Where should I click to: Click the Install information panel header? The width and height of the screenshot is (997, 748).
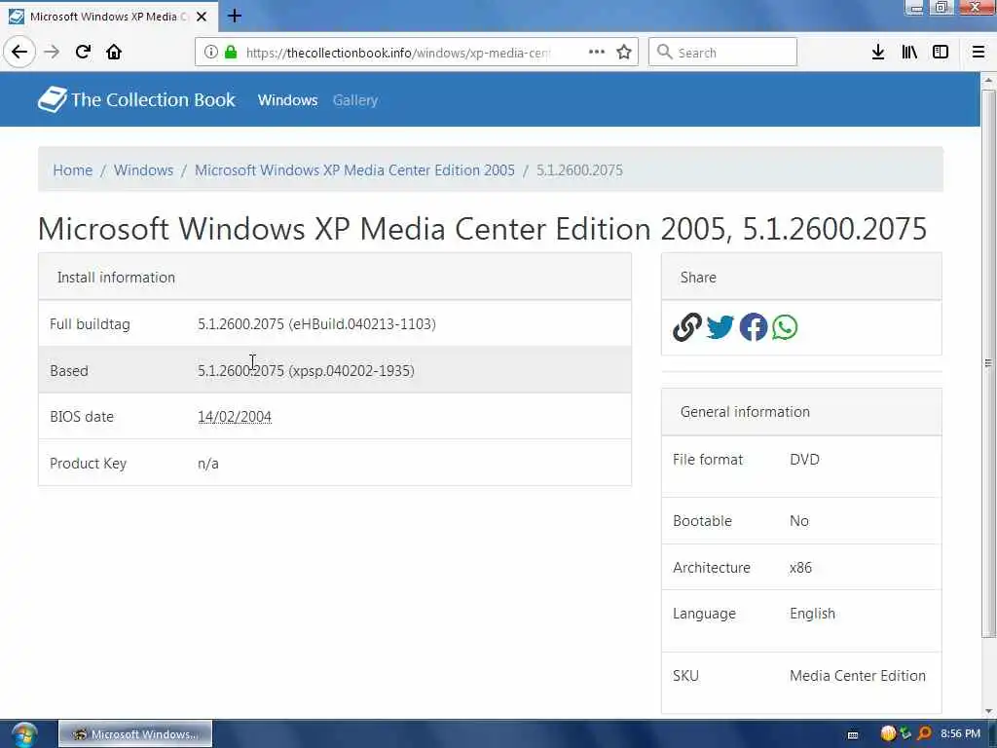pos(335,278)
